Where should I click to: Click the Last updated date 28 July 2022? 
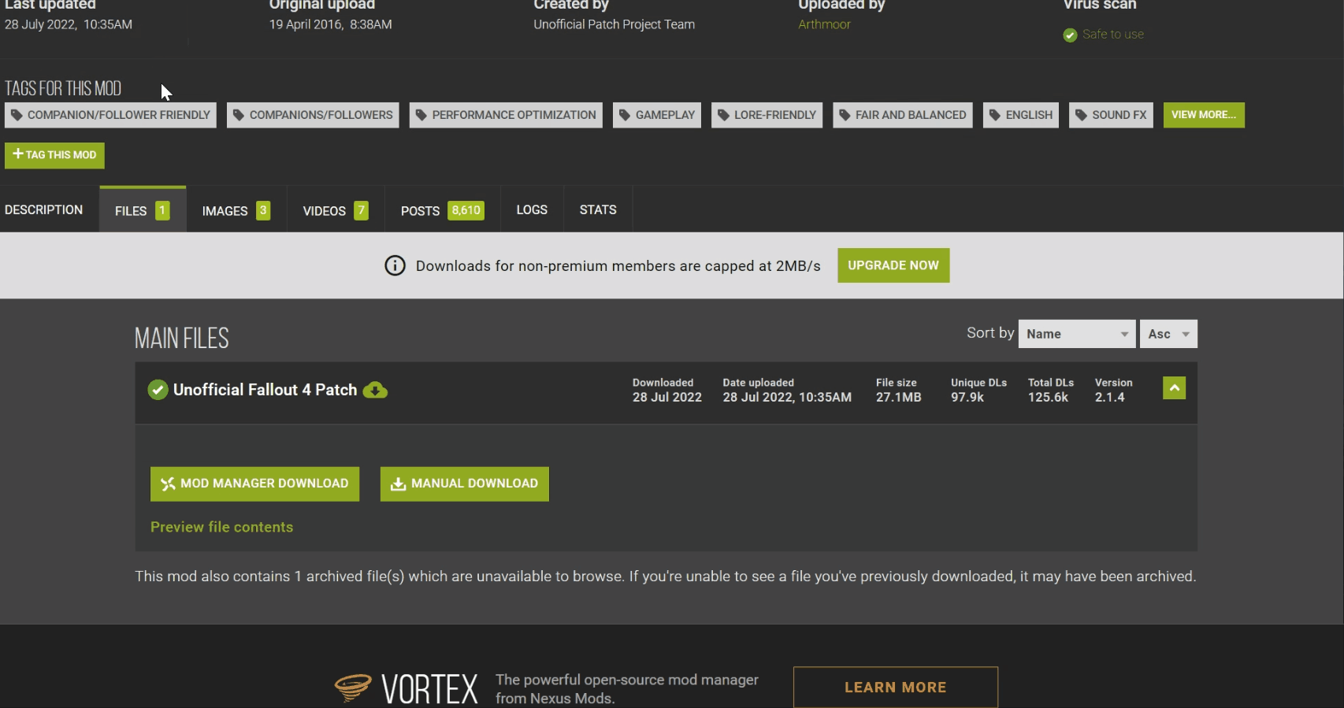click(x=69, y=24)
